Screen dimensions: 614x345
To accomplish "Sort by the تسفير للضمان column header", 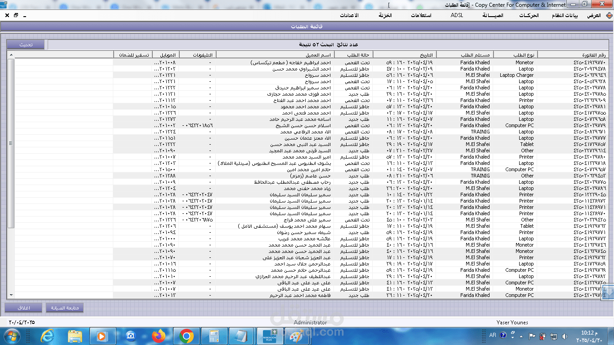I will (x=133, y=55).
